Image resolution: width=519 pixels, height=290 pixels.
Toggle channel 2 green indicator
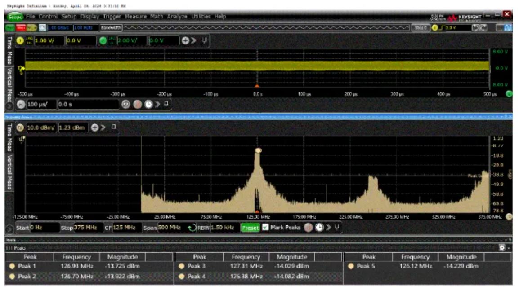pyautogui.click(x=103, y=40)
